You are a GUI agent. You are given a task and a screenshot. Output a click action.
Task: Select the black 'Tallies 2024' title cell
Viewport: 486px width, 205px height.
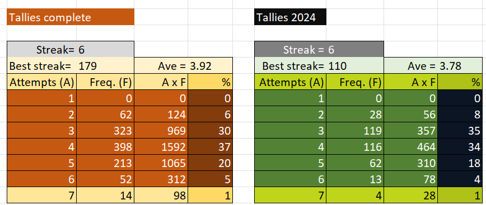point(290,17)
